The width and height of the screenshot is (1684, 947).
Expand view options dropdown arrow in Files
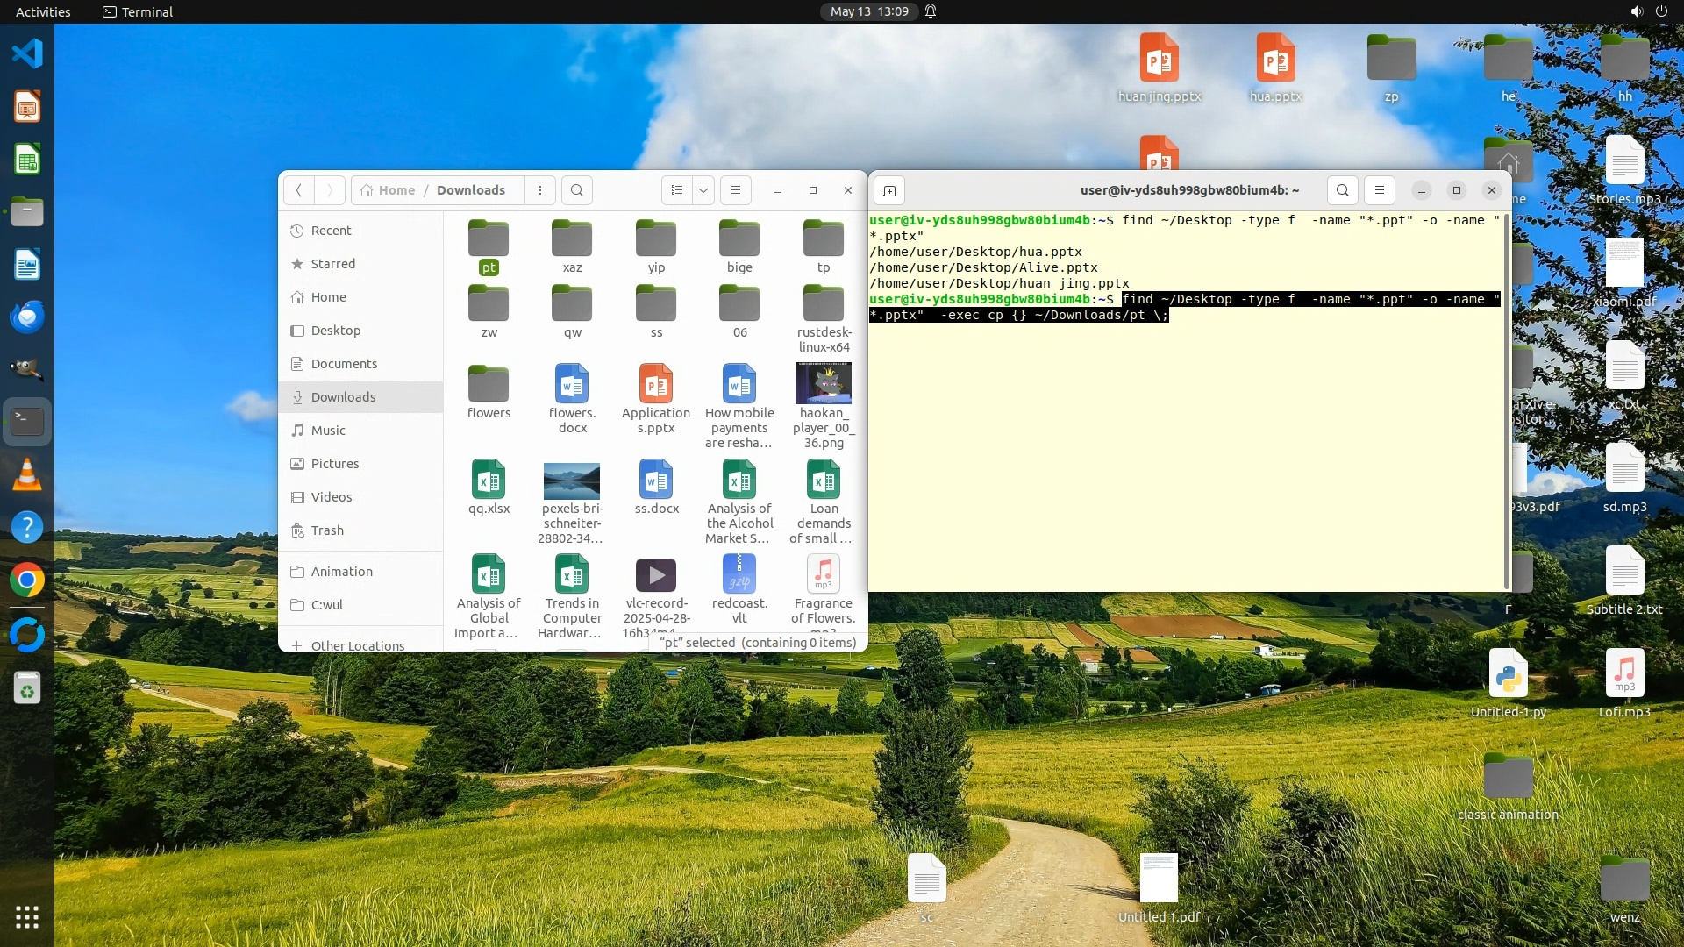703,190
